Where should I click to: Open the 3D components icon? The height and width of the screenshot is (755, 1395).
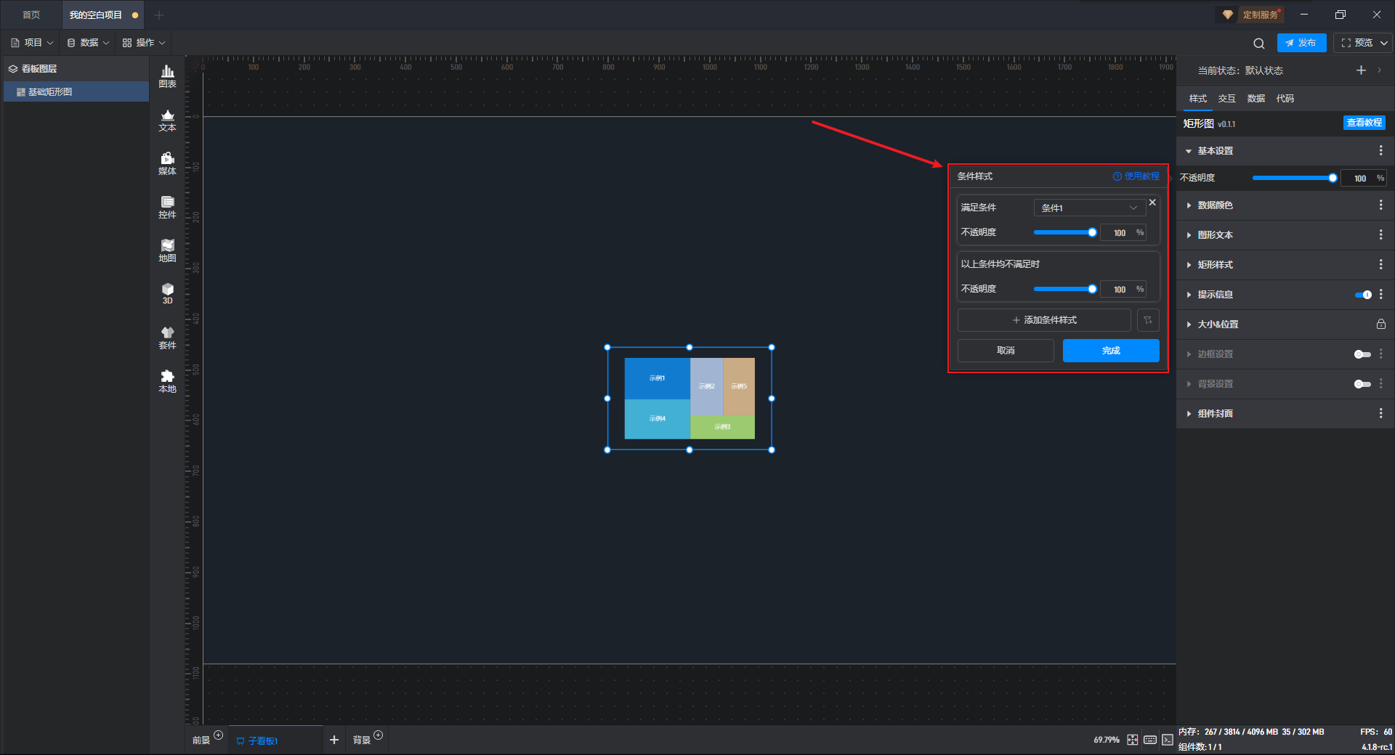pos(167,293)
